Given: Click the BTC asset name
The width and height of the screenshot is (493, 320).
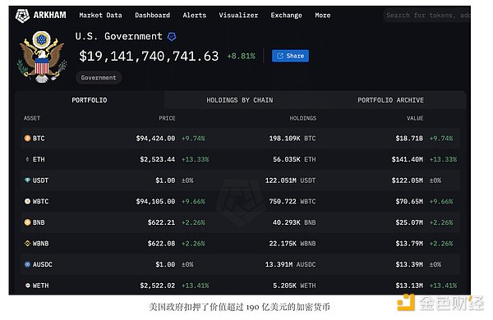Looking at the screenshot, I should (x=39, y=138).
